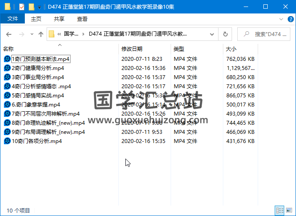Expand the ribbon with the chevron
Screen dimensions: 296x216
pyautogui.click(x=281, y=19)
